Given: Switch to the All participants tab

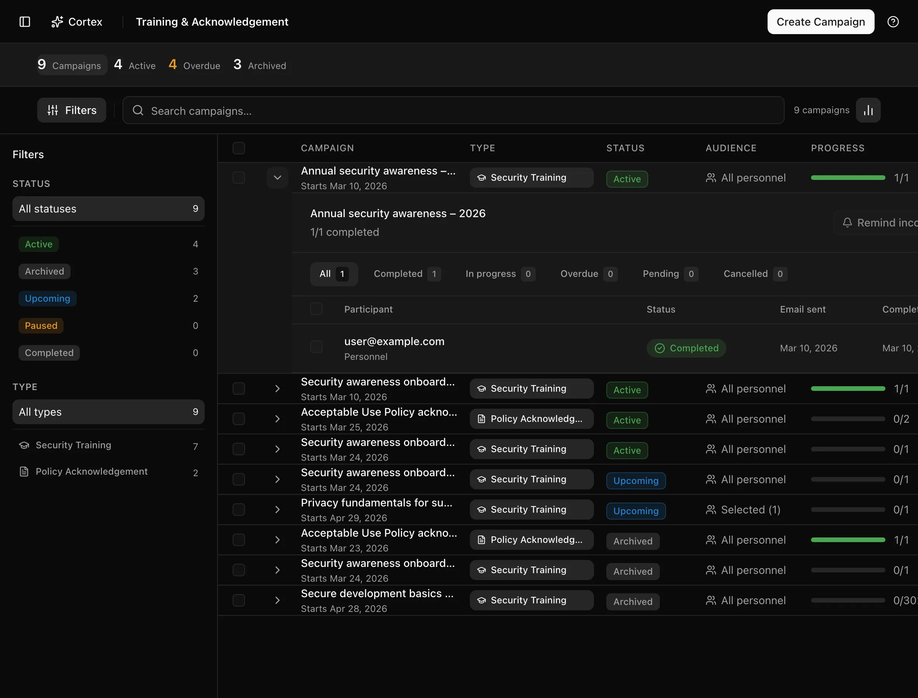Looking at the screenshot, I should [x=333, y=274].
